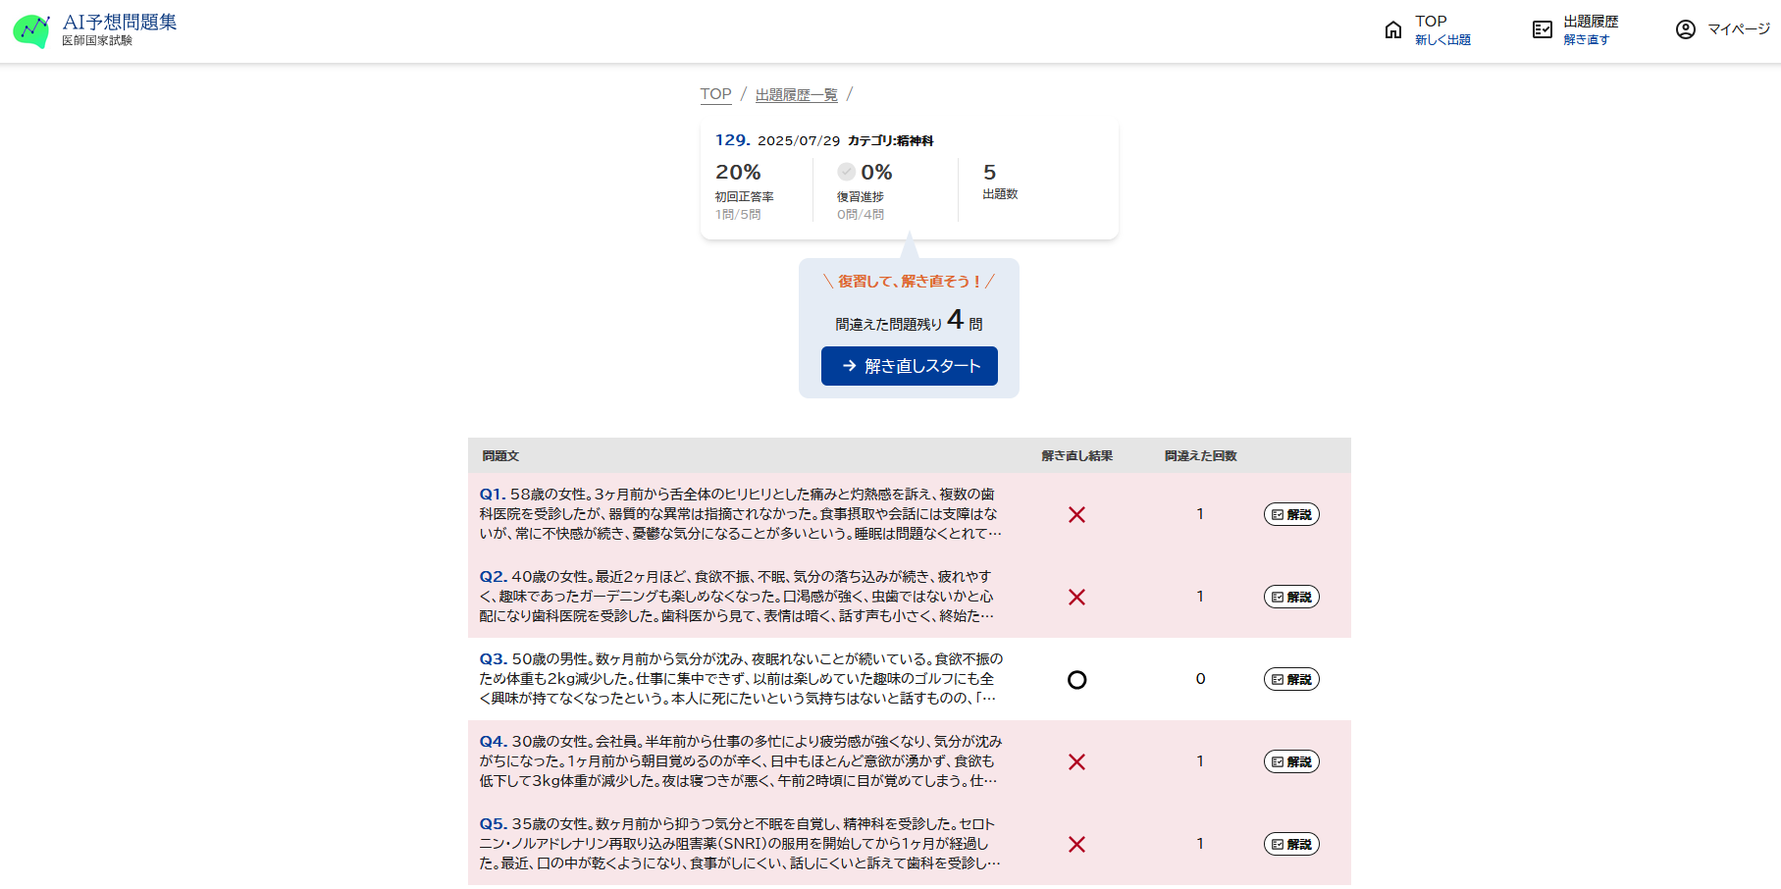Open 解説 explanation for Q5

click(x=1291, y=844)
